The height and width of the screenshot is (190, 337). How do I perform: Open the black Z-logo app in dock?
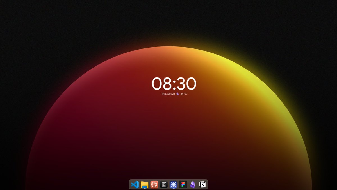click(164, 184)
